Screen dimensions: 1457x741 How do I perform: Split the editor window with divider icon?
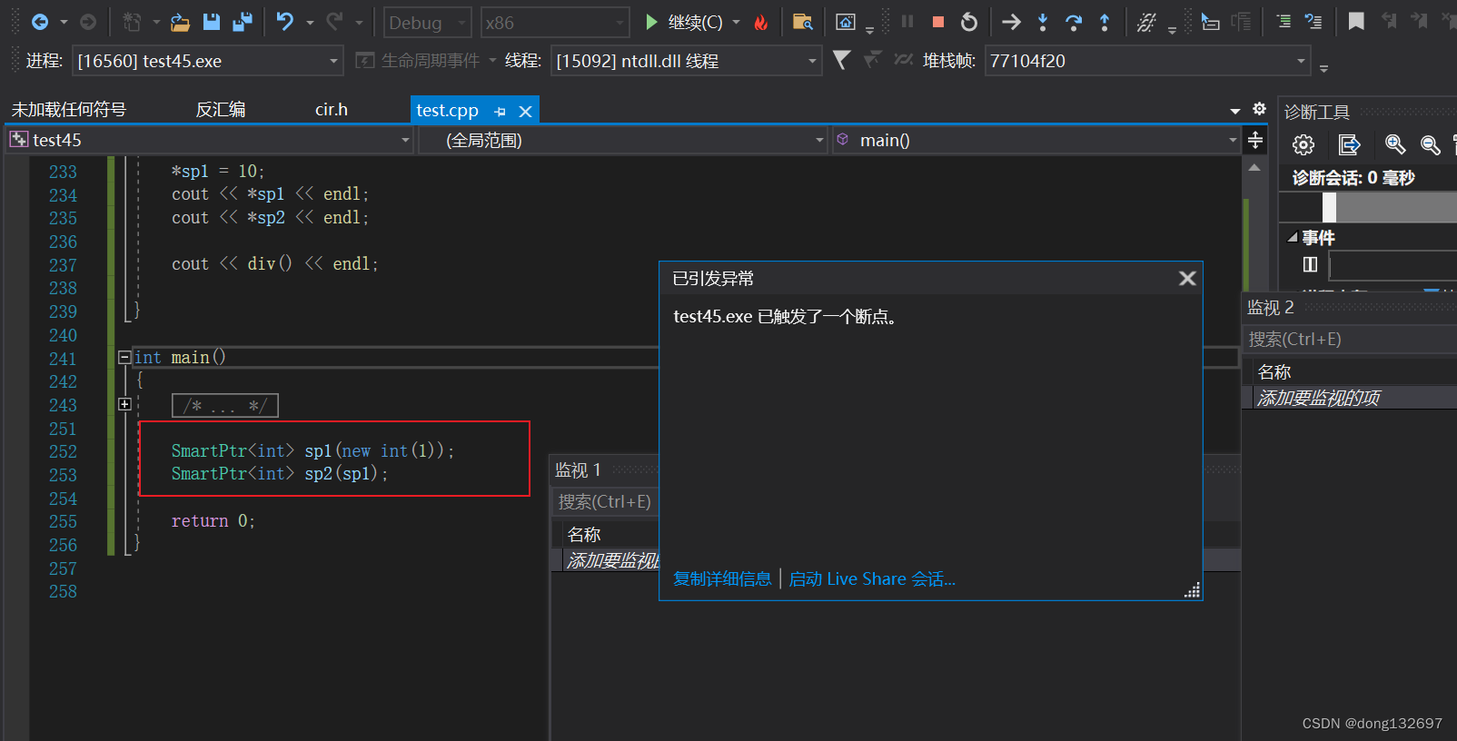(1255, 140)
